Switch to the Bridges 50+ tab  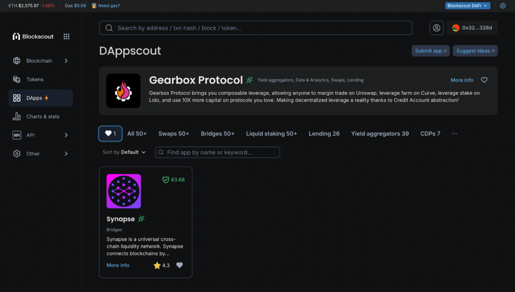coord(217,133)
